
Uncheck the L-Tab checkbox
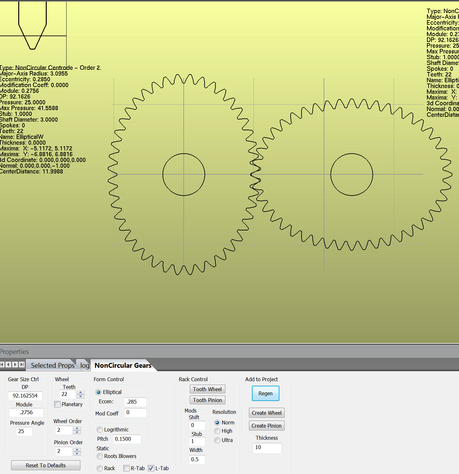[151, 468]
